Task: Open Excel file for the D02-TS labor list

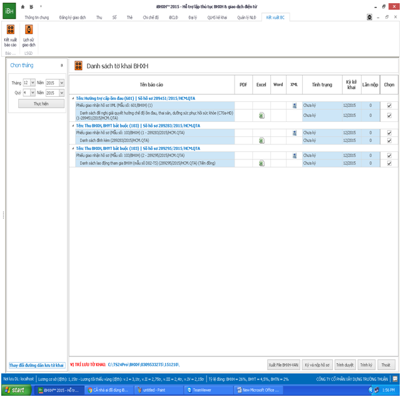Action: point(261,163)
